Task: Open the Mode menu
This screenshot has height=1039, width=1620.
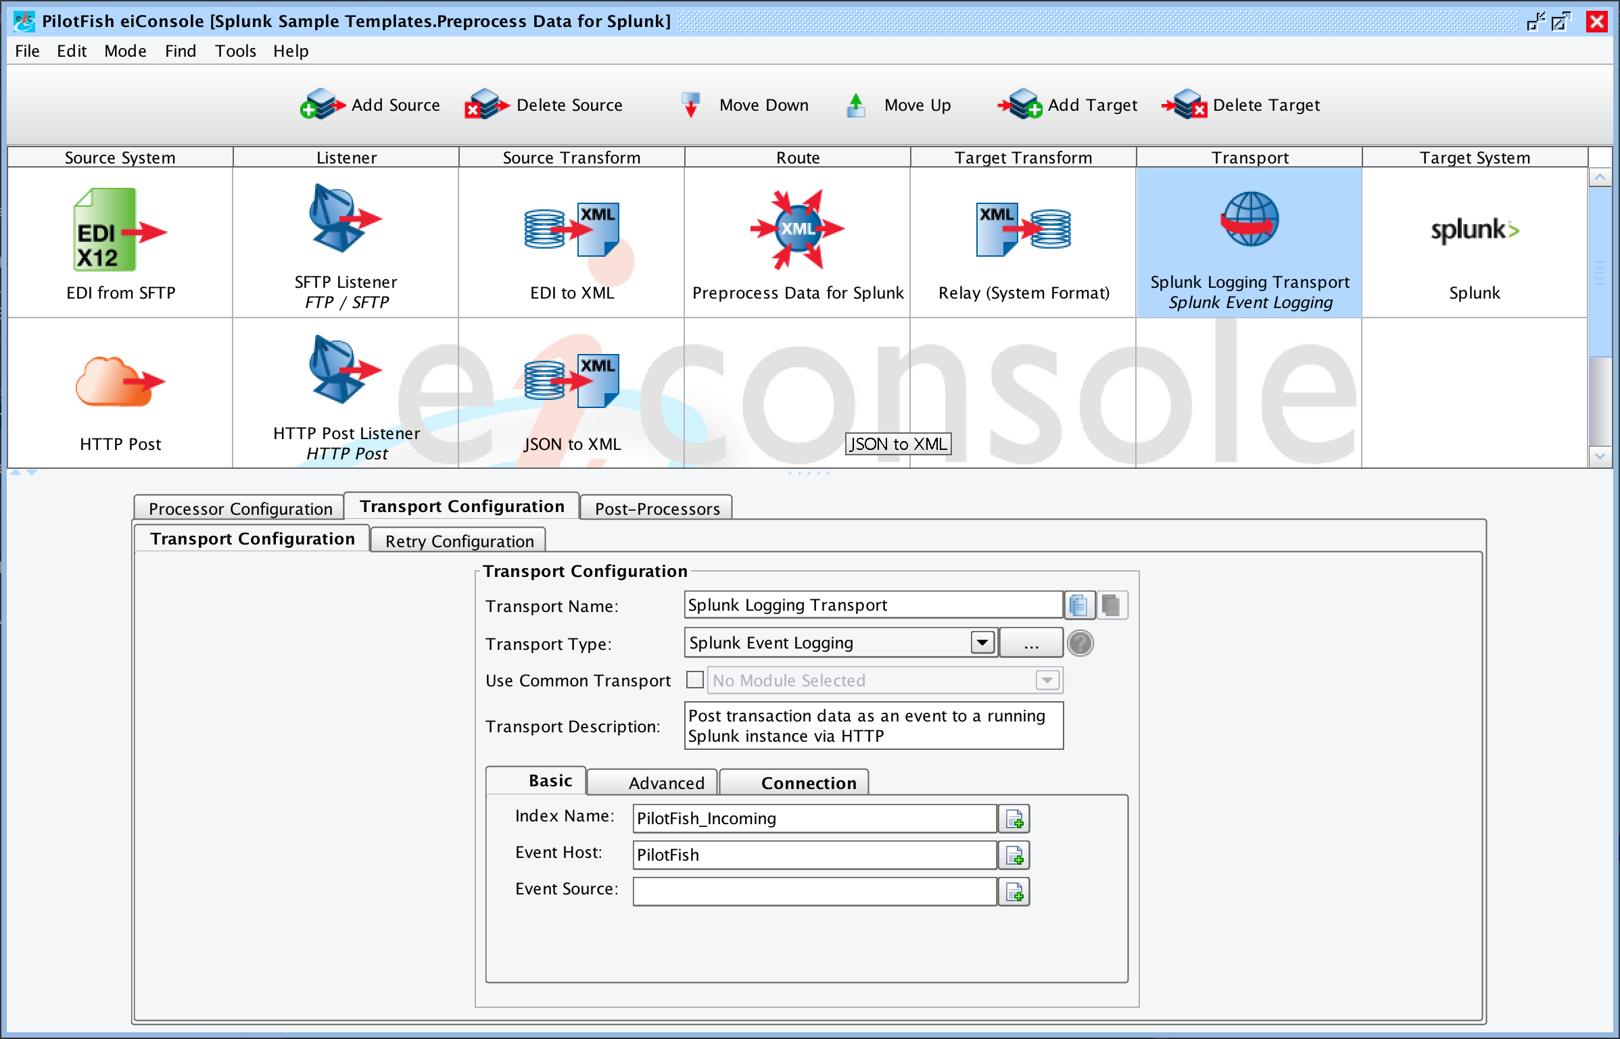Action: click(x=125, y=51)
